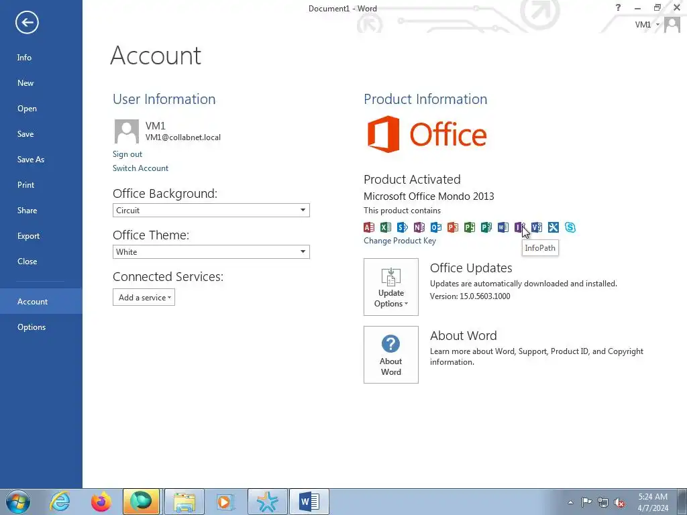Screen dimensions: 687x515
Task: Open the Update Options dropdown button
Action: click(x=391, y=287)
